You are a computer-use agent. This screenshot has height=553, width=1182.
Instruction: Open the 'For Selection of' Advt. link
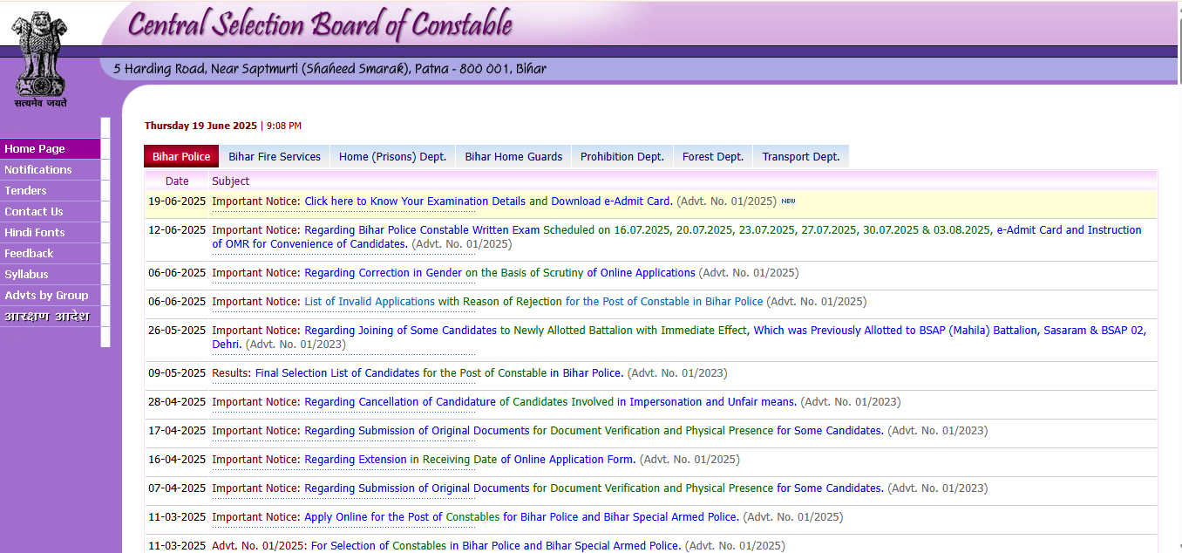350,546
